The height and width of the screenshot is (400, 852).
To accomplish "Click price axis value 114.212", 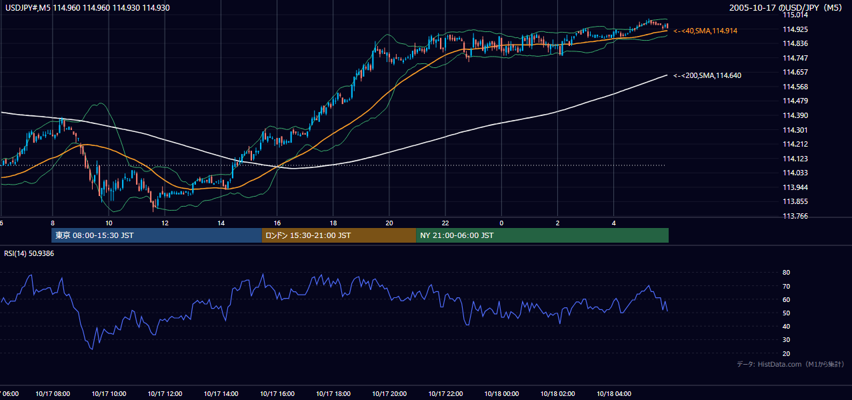I will tap(795, 144).
